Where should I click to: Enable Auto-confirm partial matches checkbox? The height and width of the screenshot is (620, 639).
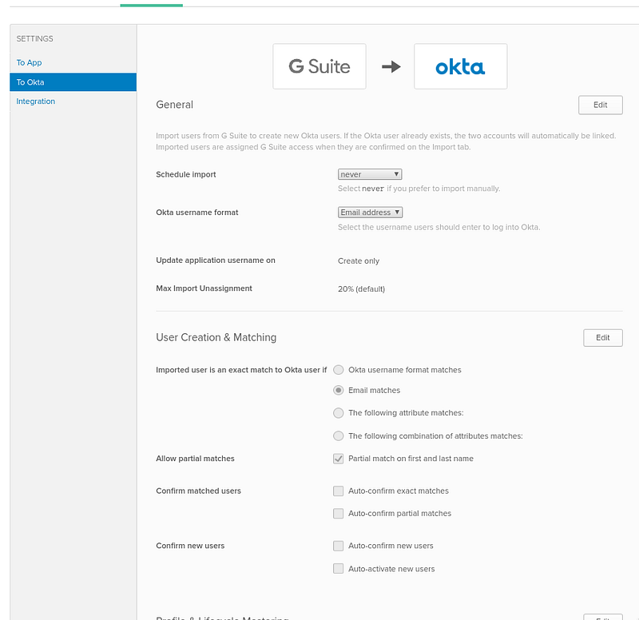338,513
